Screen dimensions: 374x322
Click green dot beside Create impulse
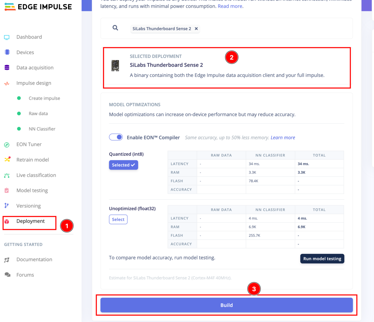(19, 98)
